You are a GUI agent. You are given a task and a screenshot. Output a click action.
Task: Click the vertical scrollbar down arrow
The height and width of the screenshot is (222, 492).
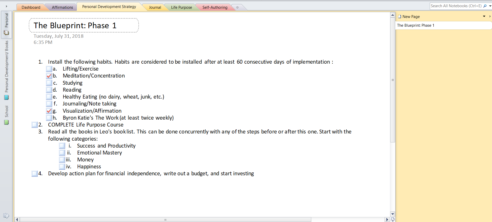(393, 214)
